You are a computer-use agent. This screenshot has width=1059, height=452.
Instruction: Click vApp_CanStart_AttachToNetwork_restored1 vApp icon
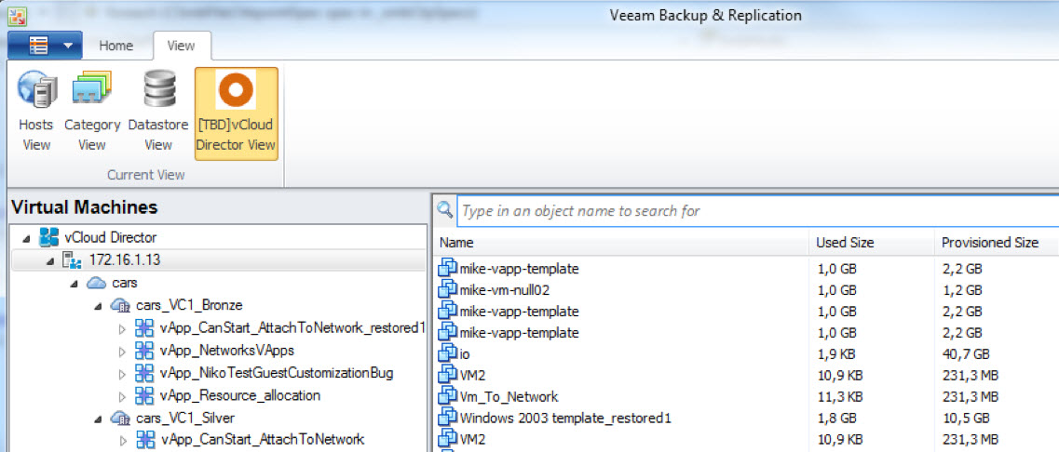144,328
